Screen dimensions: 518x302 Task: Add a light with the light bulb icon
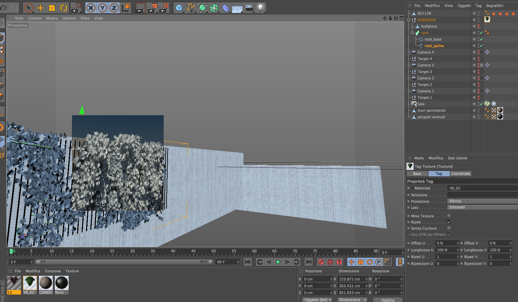coord(260,8)
